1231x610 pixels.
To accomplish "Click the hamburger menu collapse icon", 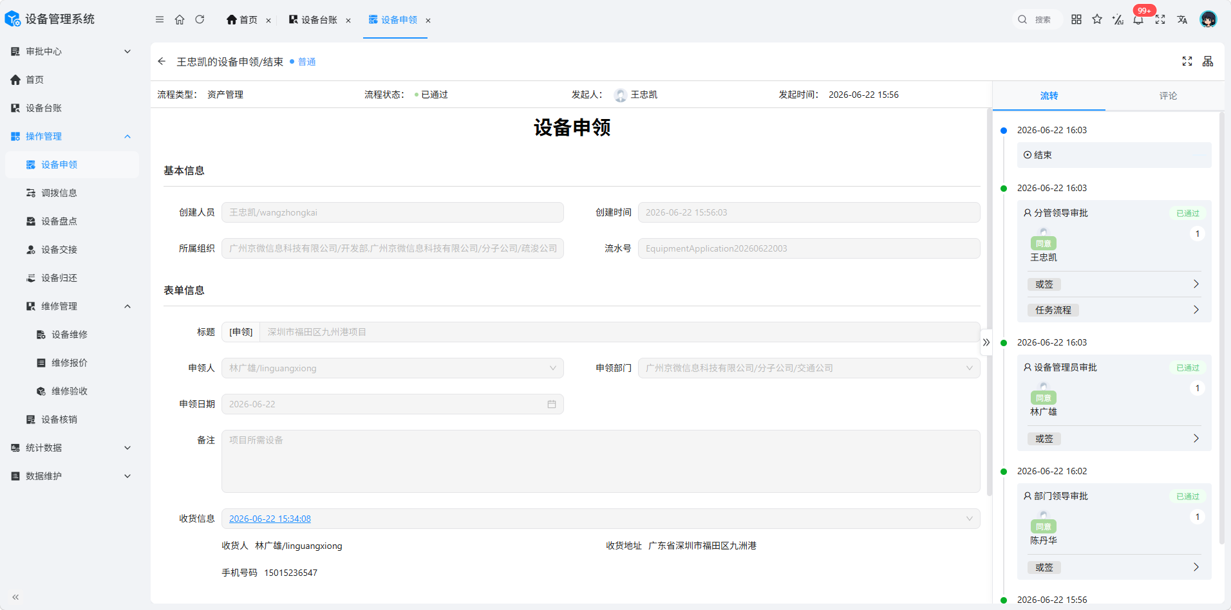I will click(160, 19).
